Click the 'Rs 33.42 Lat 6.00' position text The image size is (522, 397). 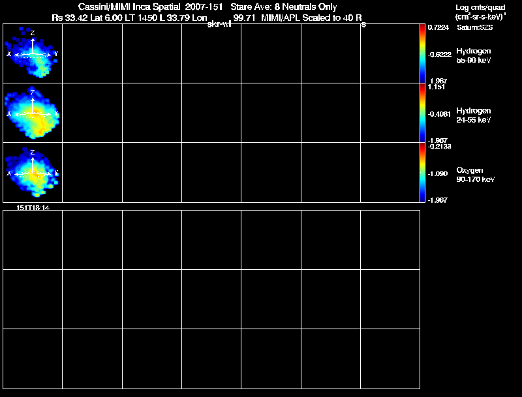coord(87,18)
